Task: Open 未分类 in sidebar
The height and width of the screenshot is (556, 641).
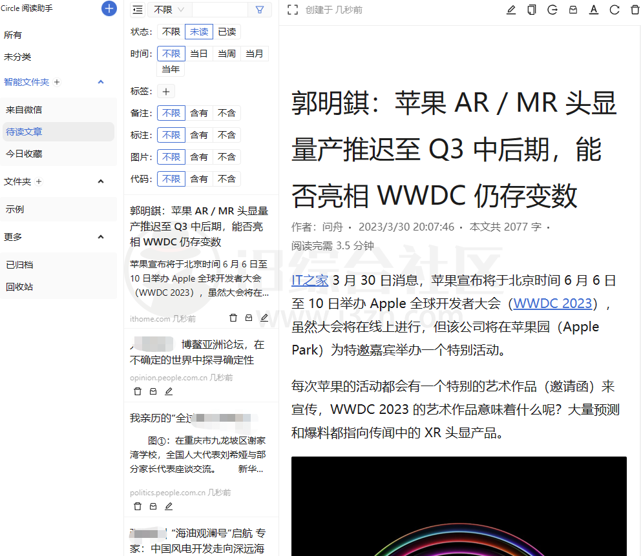Action: coord(17,57)
